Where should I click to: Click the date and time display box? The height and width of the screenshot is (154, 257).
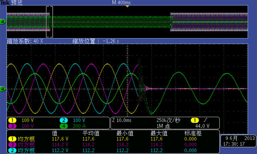(x=239, y=141)
